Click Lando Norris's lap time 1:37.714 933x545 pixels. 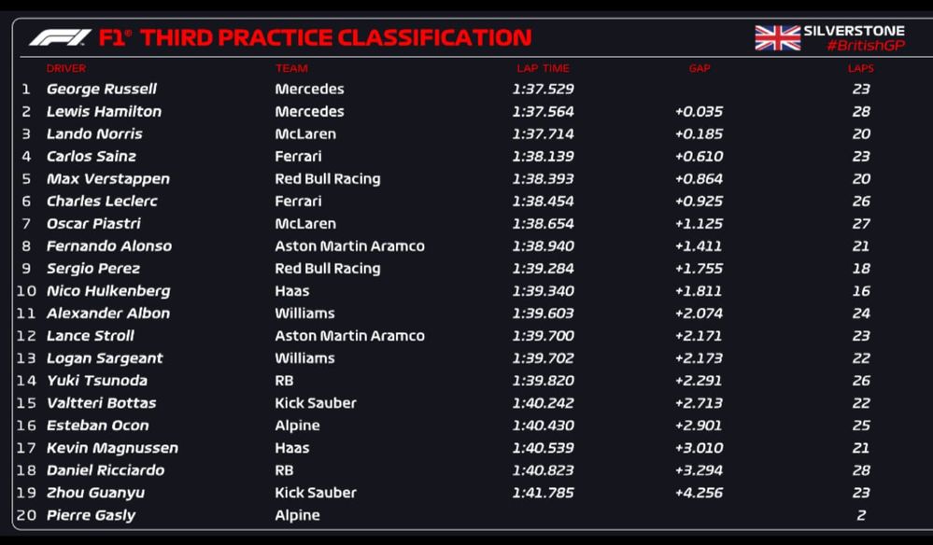pyautogui.click(x=543, y=134)
